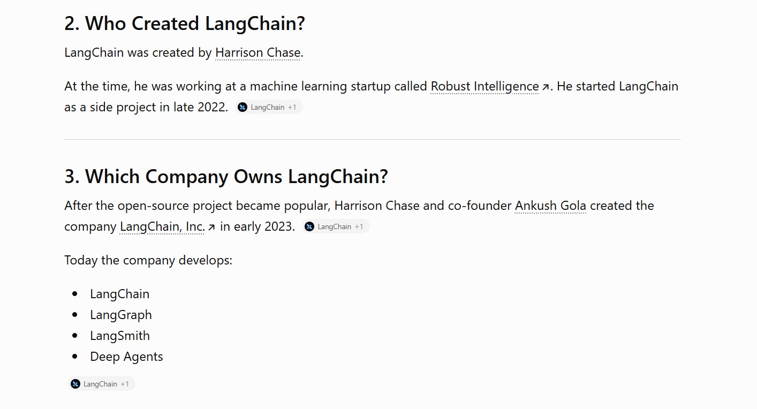
Task: Expand '+1' sources below the bullet list
Action: (x=124, y=384)
